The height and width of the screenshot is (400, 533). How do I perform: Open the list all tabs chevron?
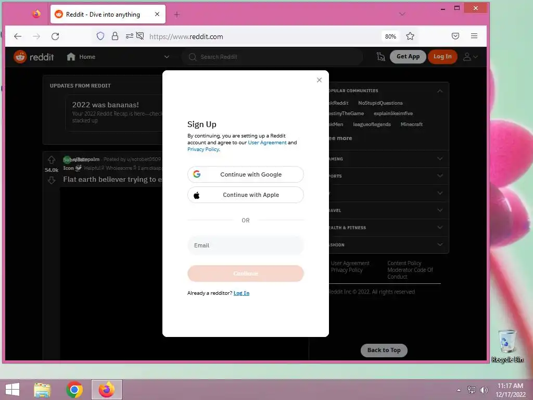402,14
